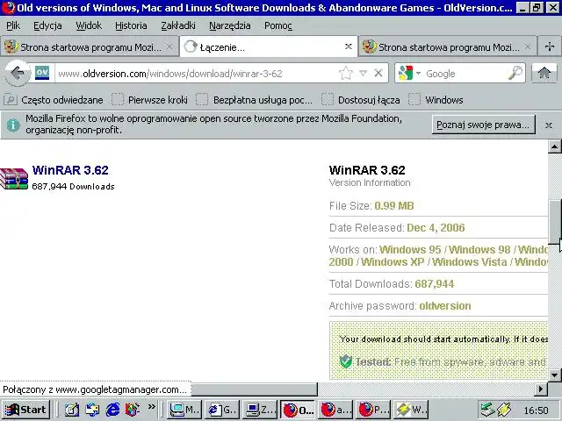Switch to first Strona startowa programu Mozilla tab

pyautogui.click(x=90, y=46)
